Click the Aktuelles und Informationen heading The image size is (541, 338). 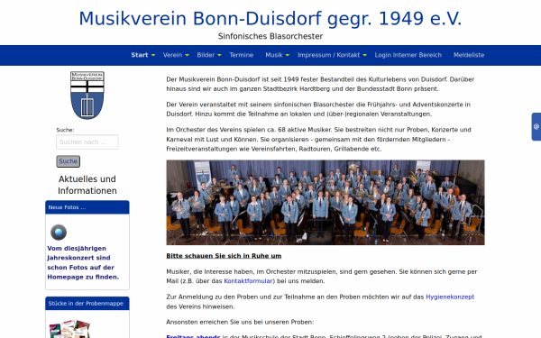tap(87, 185)
